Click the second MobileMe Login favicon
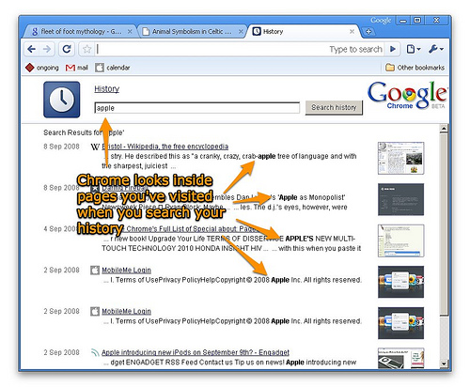 click(x=95, y=312)
